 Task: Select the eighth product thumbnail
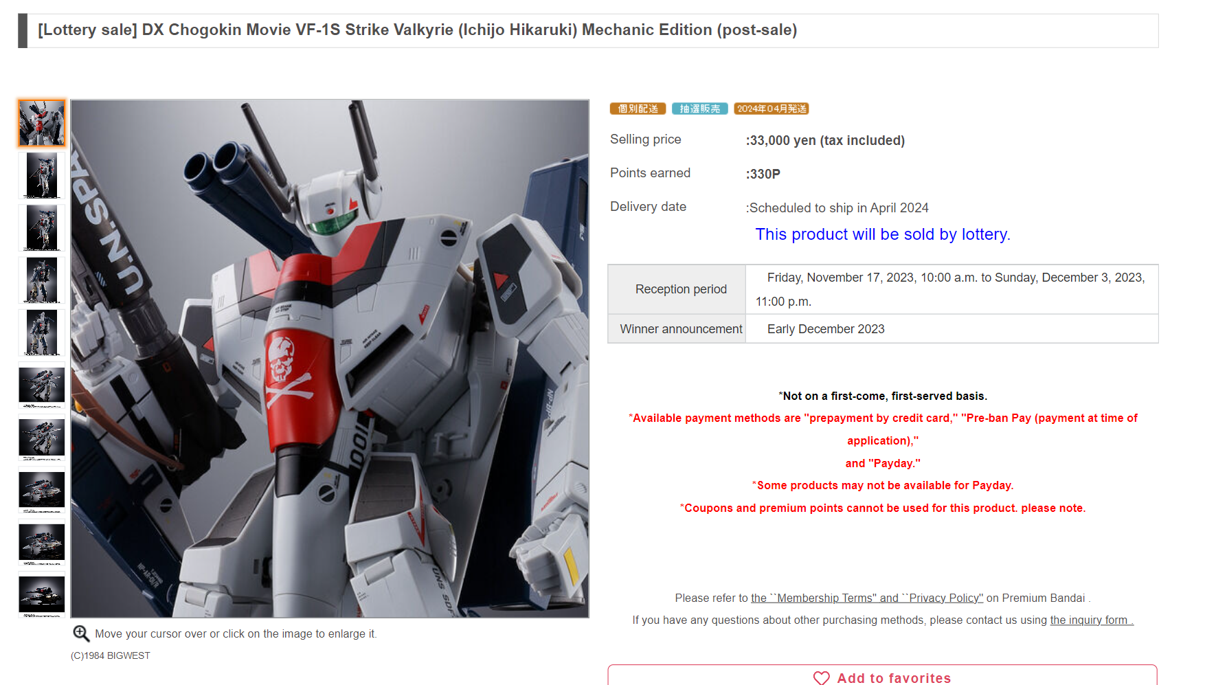42,490
